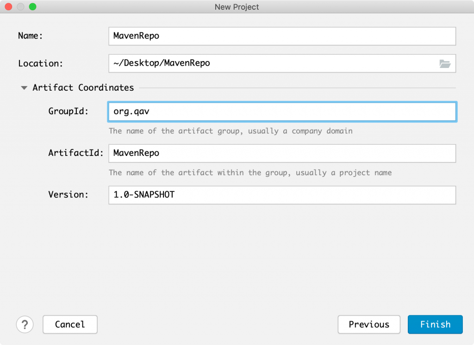Viewport: 474px width, 345px height.
Task: Collapse the Artifact Coordinates disclosure triangle
Action: point(24,88)
